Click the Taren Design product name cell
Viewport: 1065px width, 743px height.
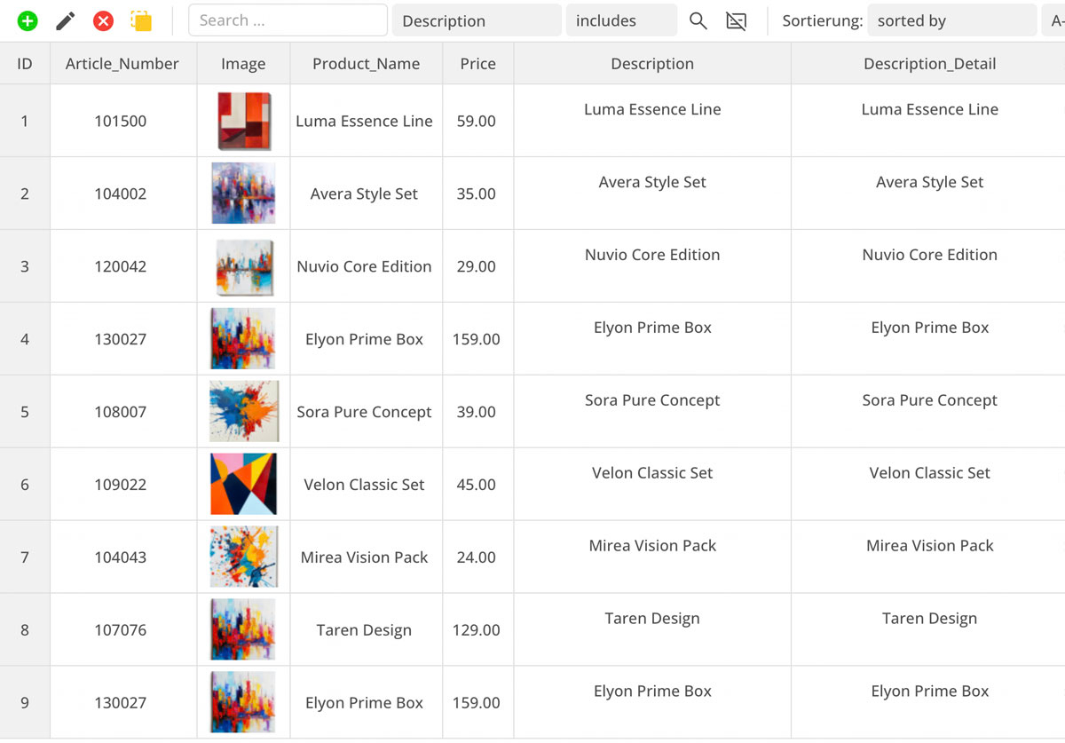point(364,630)
